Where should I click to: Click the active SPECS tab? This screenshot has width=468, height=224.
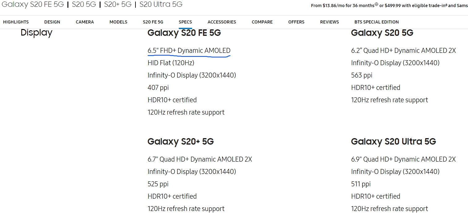point(185,22)
